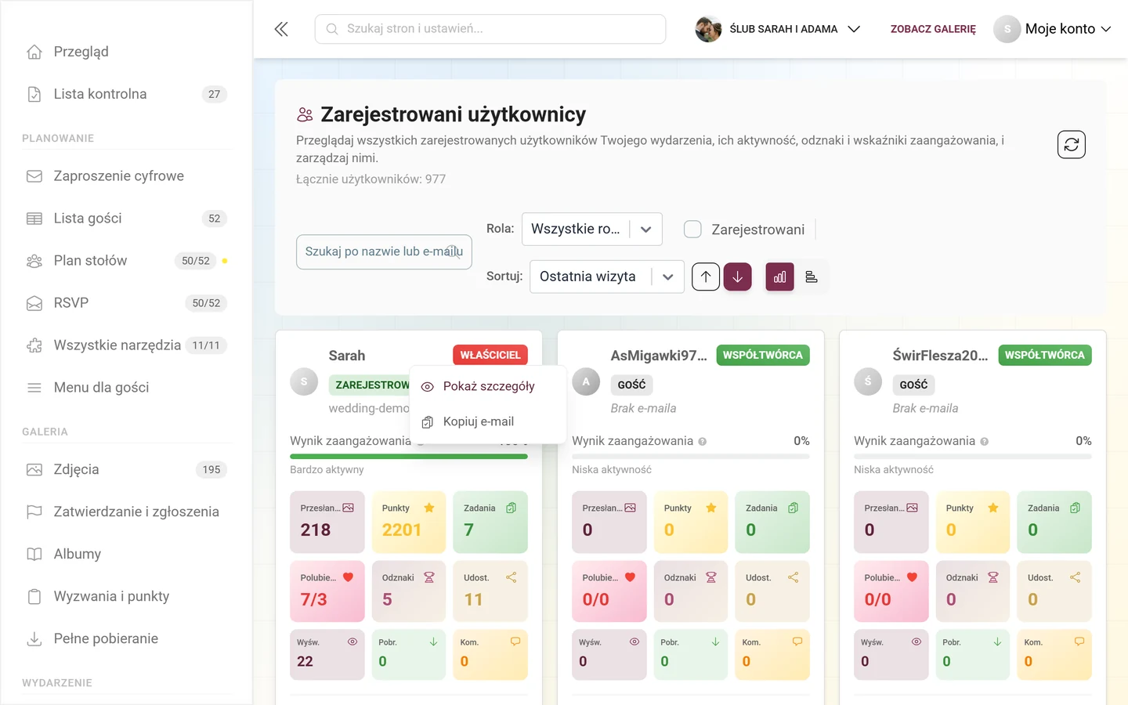Image resolution: width=1128 pixels, height=705 pixels.
Task: Open the Moje konto menu
Action: point(1053,29)
